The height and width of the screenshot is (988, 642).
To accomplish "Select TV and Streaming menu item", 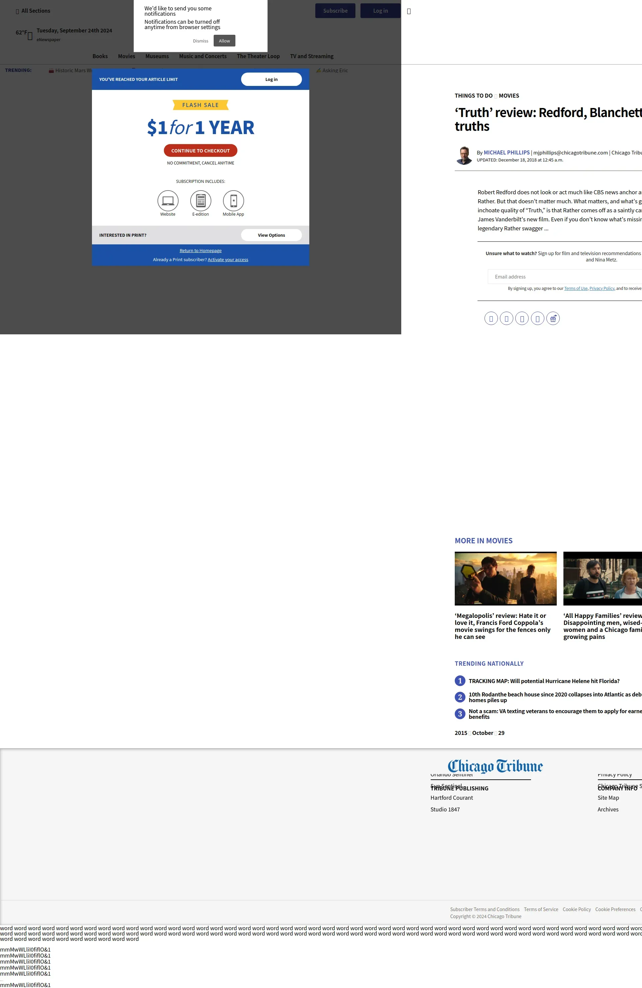I will [311, 56].
